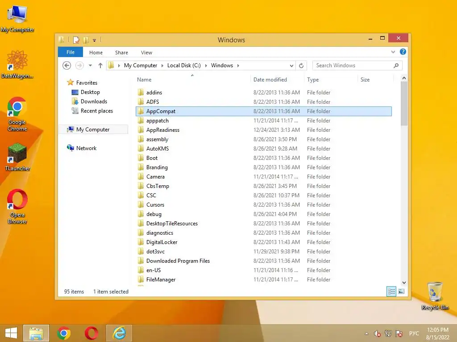Go up one folder level

pyautogui.click(x=100, y=65)
